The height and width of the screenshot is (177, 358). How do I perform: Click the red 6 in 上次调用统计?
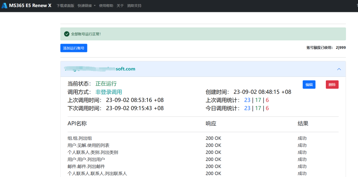click(267, 100)
